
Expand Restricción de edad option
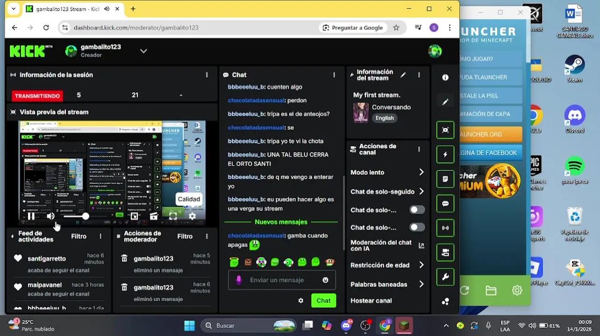click(x=421, y=265)
